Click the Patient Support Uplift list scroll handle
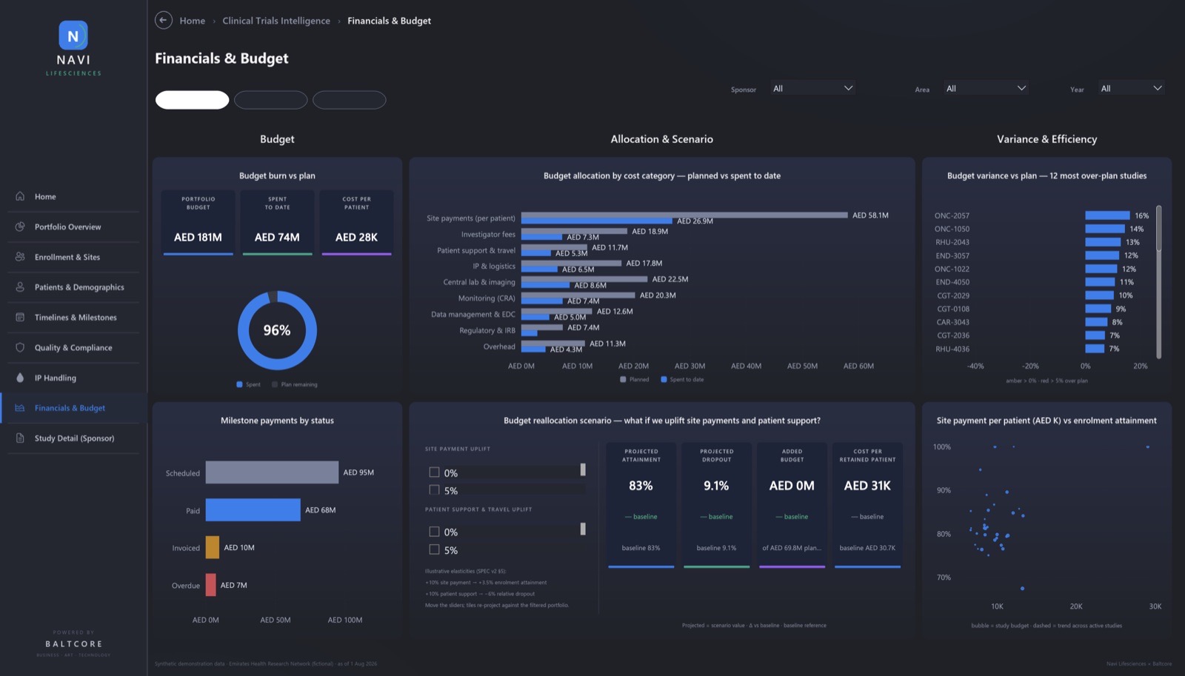Screen dimensions: 1185x676 (583, 529)
